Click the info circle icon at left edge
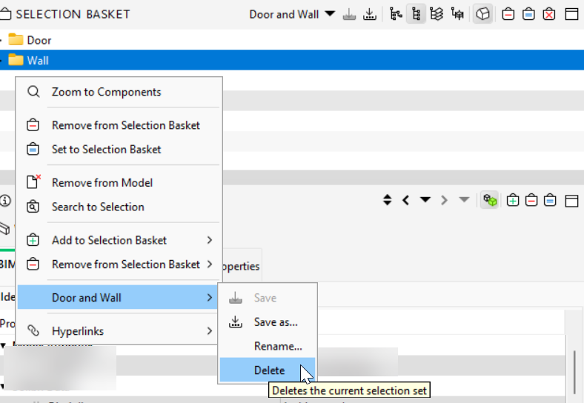The width and height of the screenshot is (584, 403). click(x=5, y=201)
